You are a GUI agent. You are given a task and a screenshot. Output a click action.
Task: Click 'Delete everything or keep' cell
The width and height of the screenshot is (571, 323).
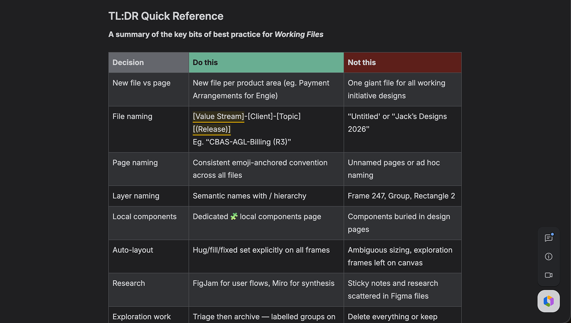(x=403, y=315)
